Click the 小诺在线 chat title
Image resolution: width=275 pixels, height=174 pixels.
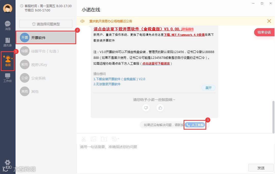click(x=91, y=10)
